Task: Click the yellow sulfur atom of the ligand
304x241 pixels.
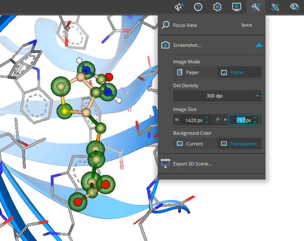Action: pyautogui.click(x=64, y=111)
